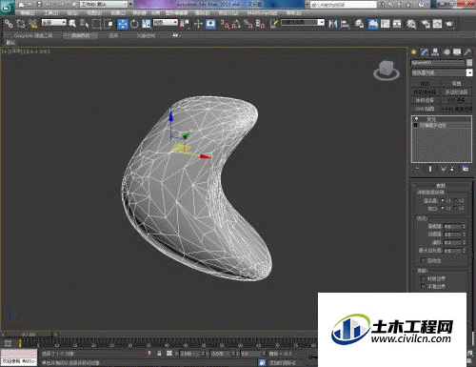The image size is (476, 367).
Task: Click the Save File icon in quick access toolbar
Action: point(39,4)
